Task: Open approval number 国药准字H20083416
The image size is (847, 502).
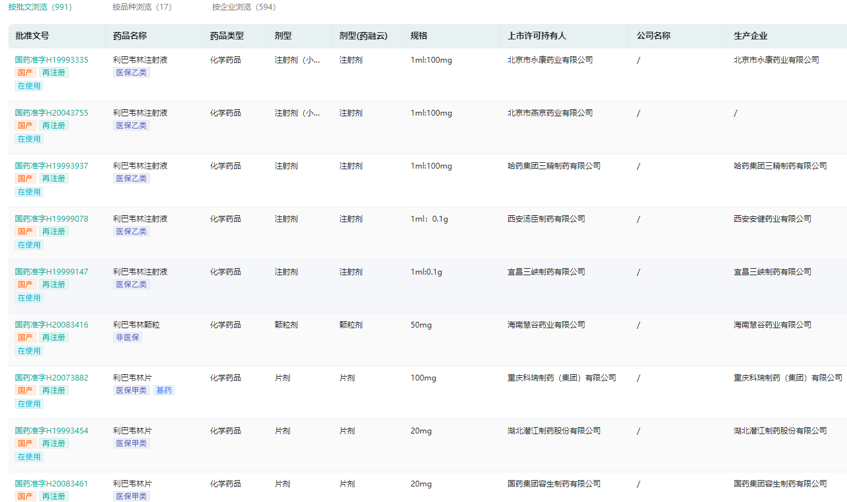Action: (x=52, y=325)
